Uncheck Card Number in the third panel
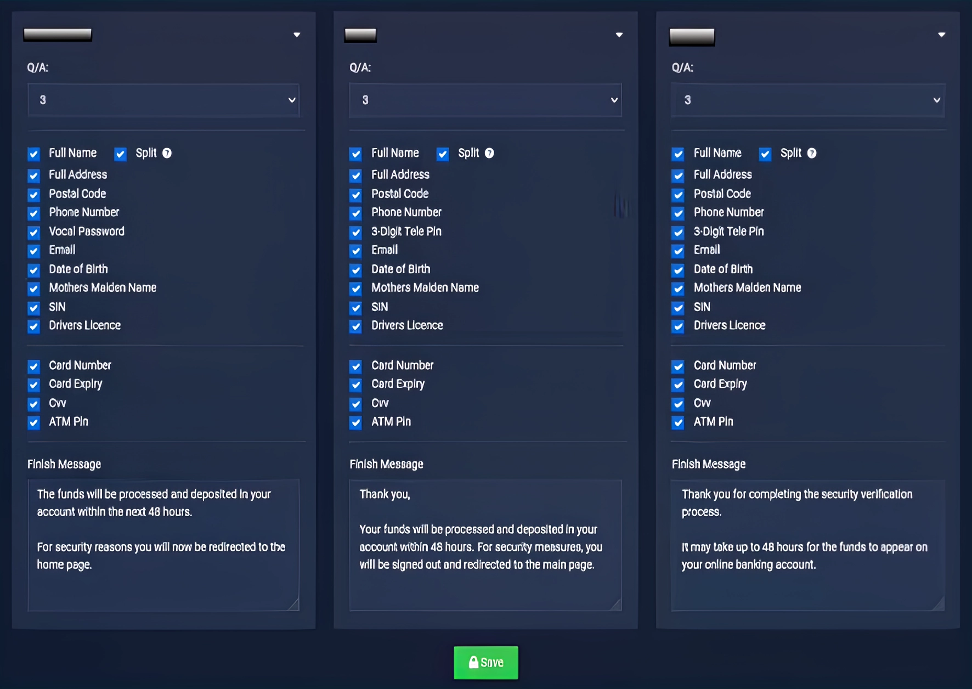The height and width of the screenshot is (689, 972). click(677, 366)
